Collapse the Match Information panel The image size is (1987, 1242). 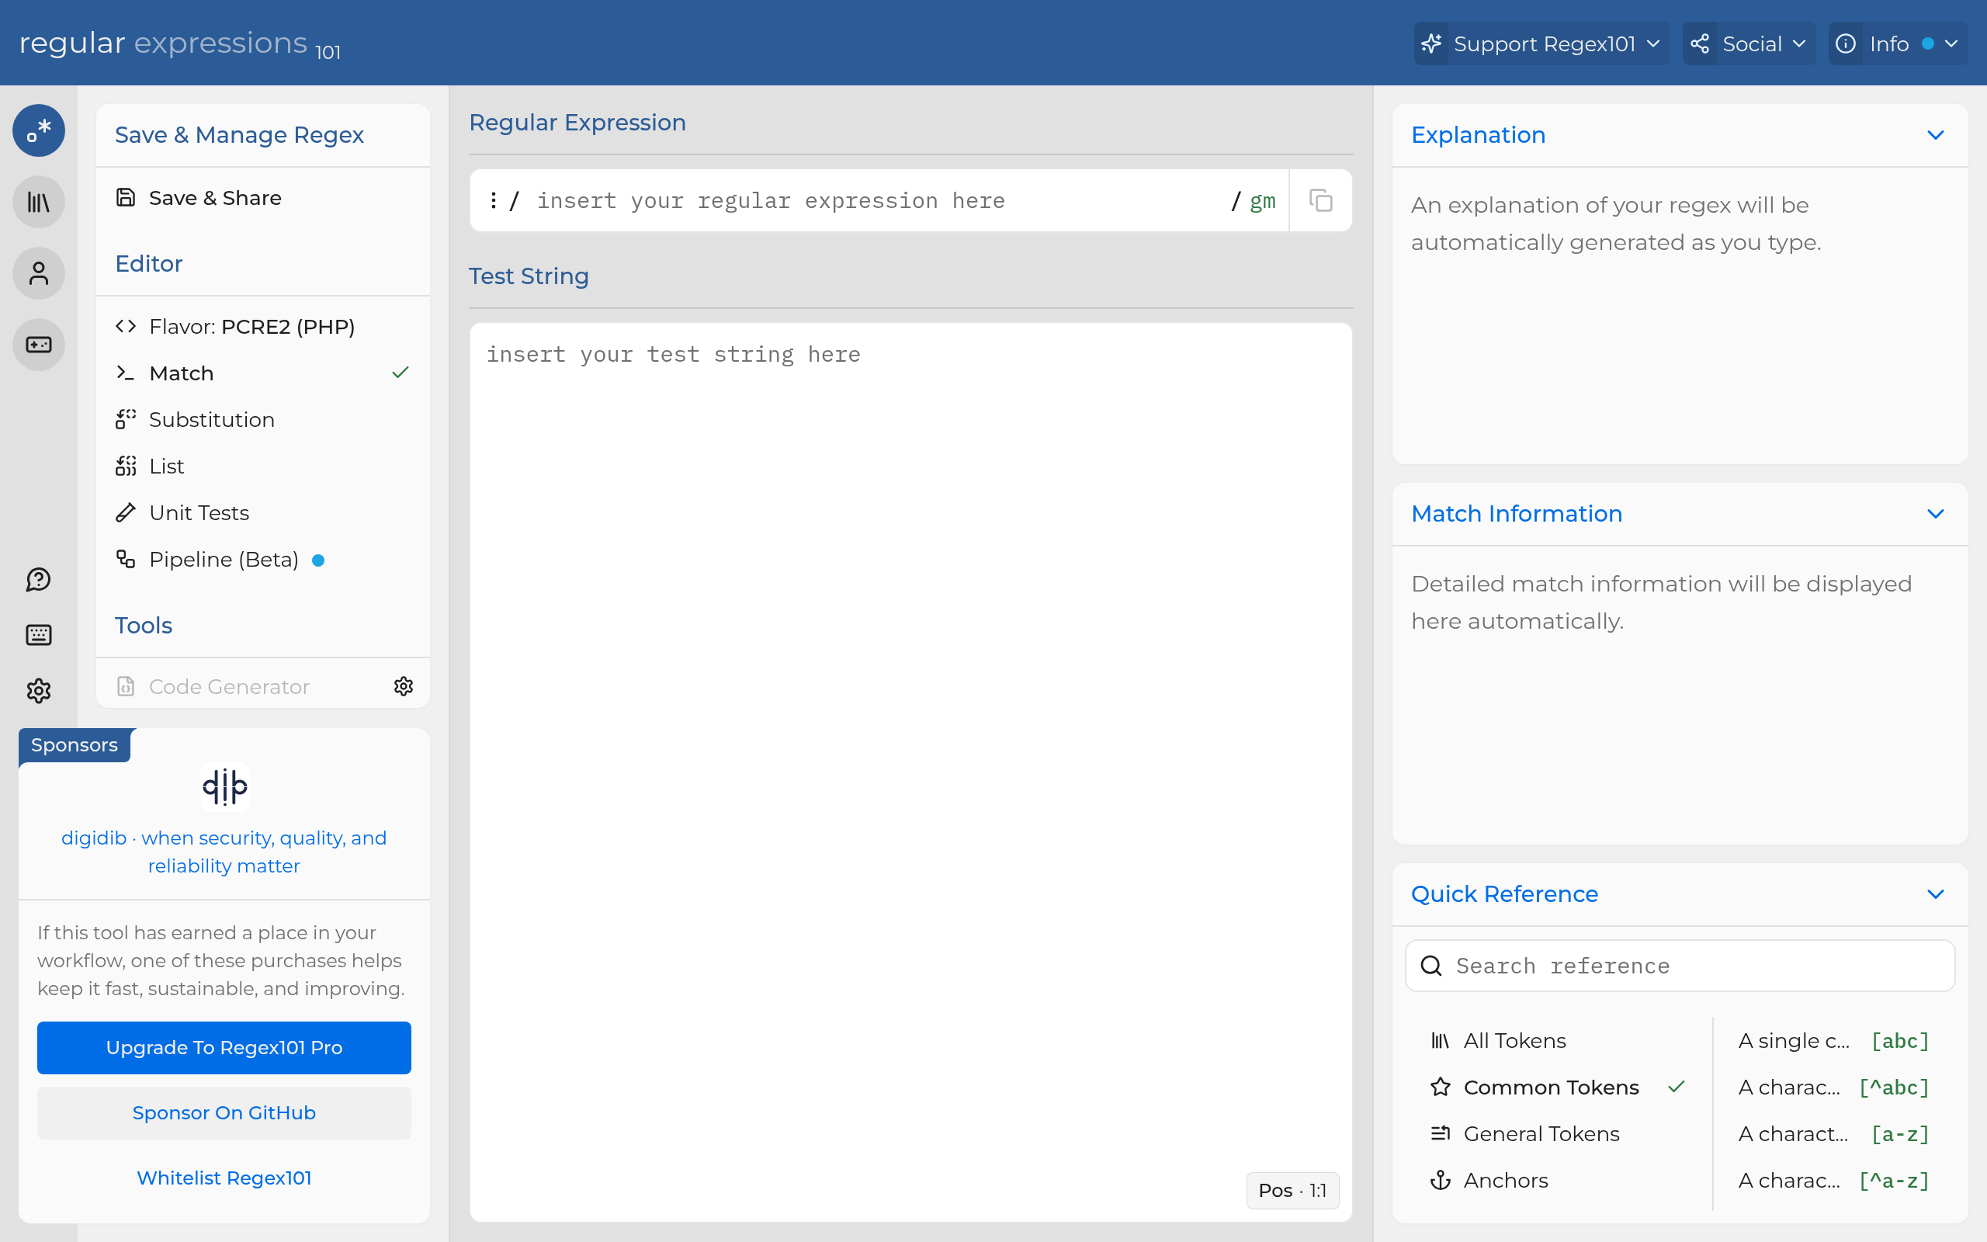[x=1935, y=513]
